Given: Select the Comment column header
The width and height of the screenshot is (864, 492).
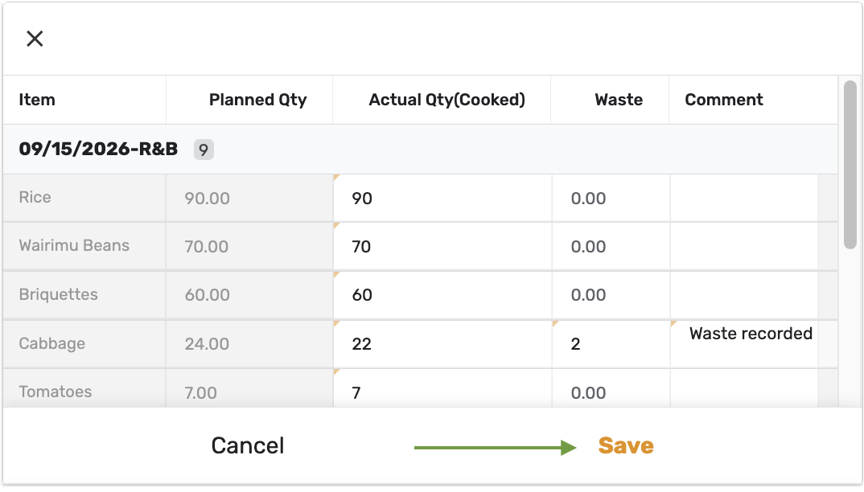Looking at the screenshot, I should pos(753,100).
